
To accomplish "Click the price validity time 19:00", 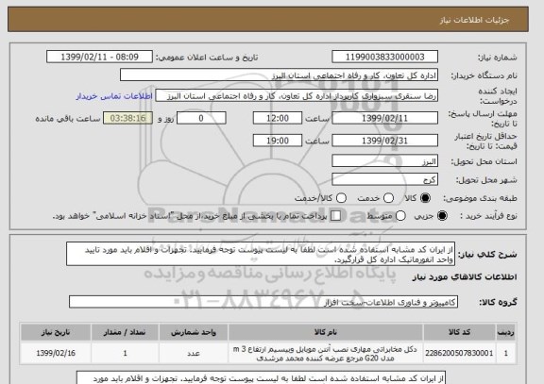I will click(x=278, y=141).
